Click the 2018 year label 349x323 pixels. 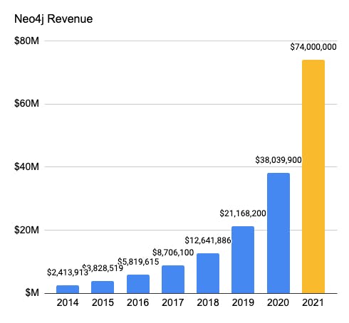click(208, 302)
